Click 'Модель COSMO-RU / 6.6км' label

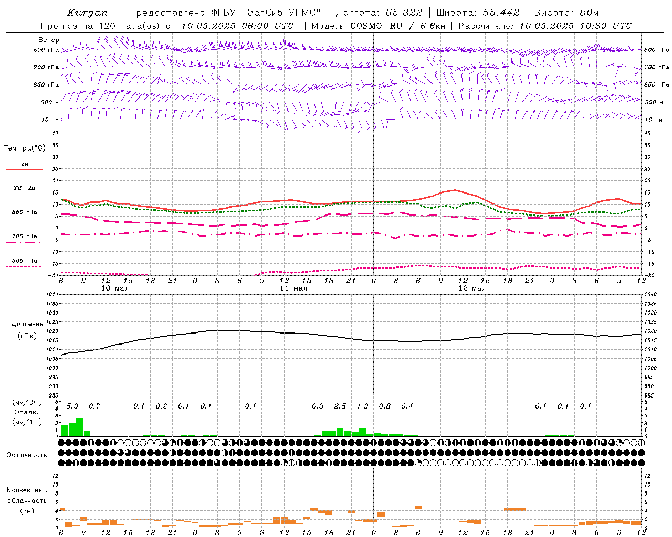click(379, 25)
